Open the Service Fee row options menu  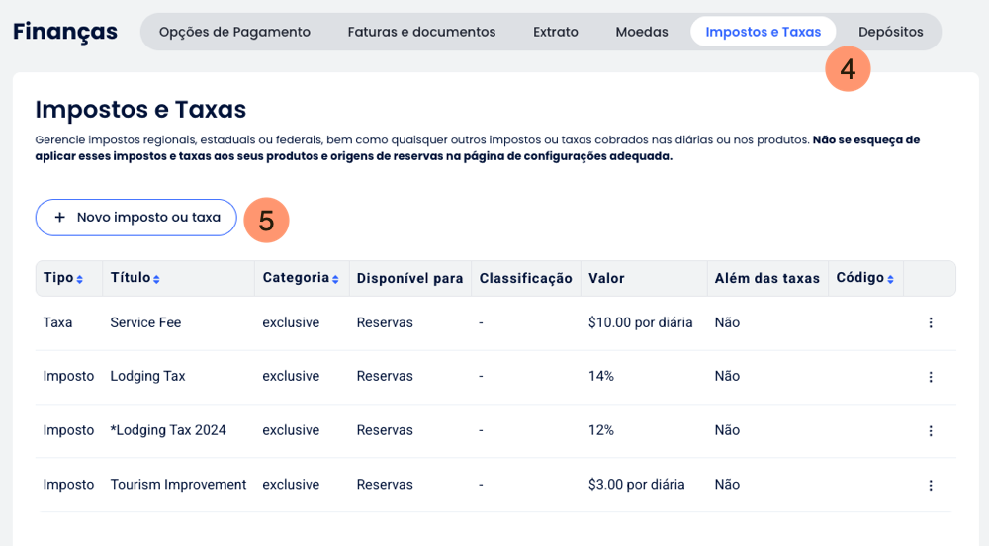(x=930, y=322)
